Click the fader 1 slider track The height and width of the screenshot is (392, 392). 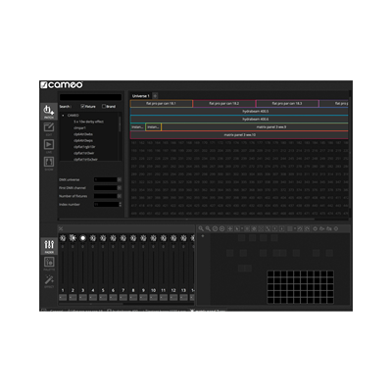(63, 268)
